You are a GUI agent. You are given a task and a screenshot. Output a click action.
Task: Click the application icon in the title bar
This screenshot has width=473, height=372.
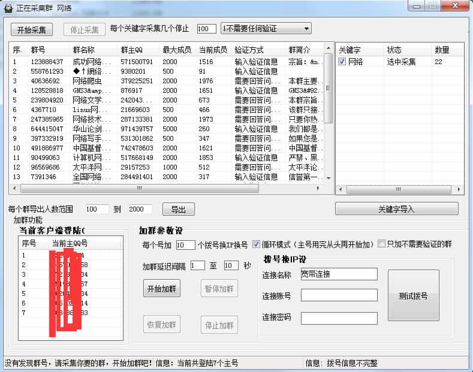(x=8, y=8)
